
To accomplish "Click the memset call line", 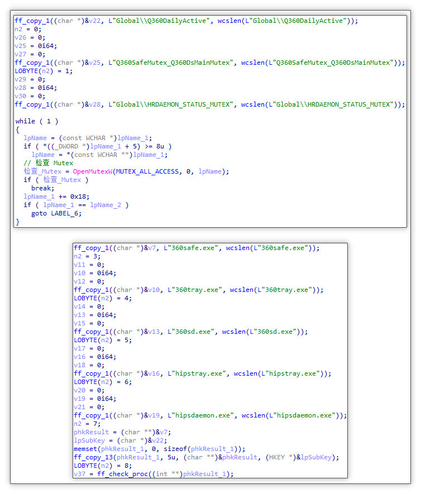I will (160, 449).
